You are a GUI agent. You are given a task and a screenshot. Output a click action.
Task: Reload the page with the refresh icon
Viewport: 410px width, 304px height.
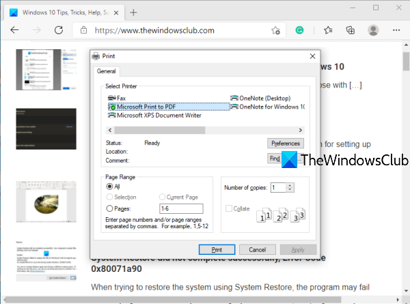click(59, 30)
